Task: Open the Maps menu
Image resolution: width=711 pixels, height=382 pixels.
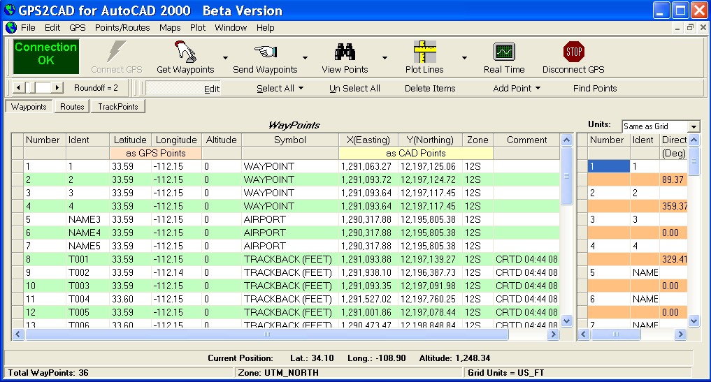Action: point(170,28)
